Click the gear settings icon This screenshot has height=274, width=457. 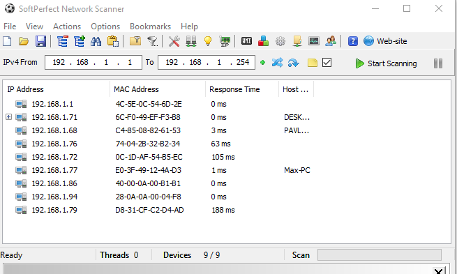[280, 41]
